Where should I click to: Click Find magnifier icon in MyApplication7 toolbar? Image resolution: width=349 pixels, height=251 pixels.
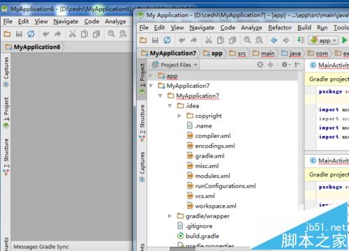[247, 40]
